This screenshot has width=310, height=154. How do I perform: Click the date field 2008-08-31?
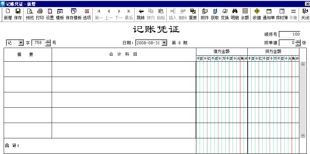coord(149,43)
